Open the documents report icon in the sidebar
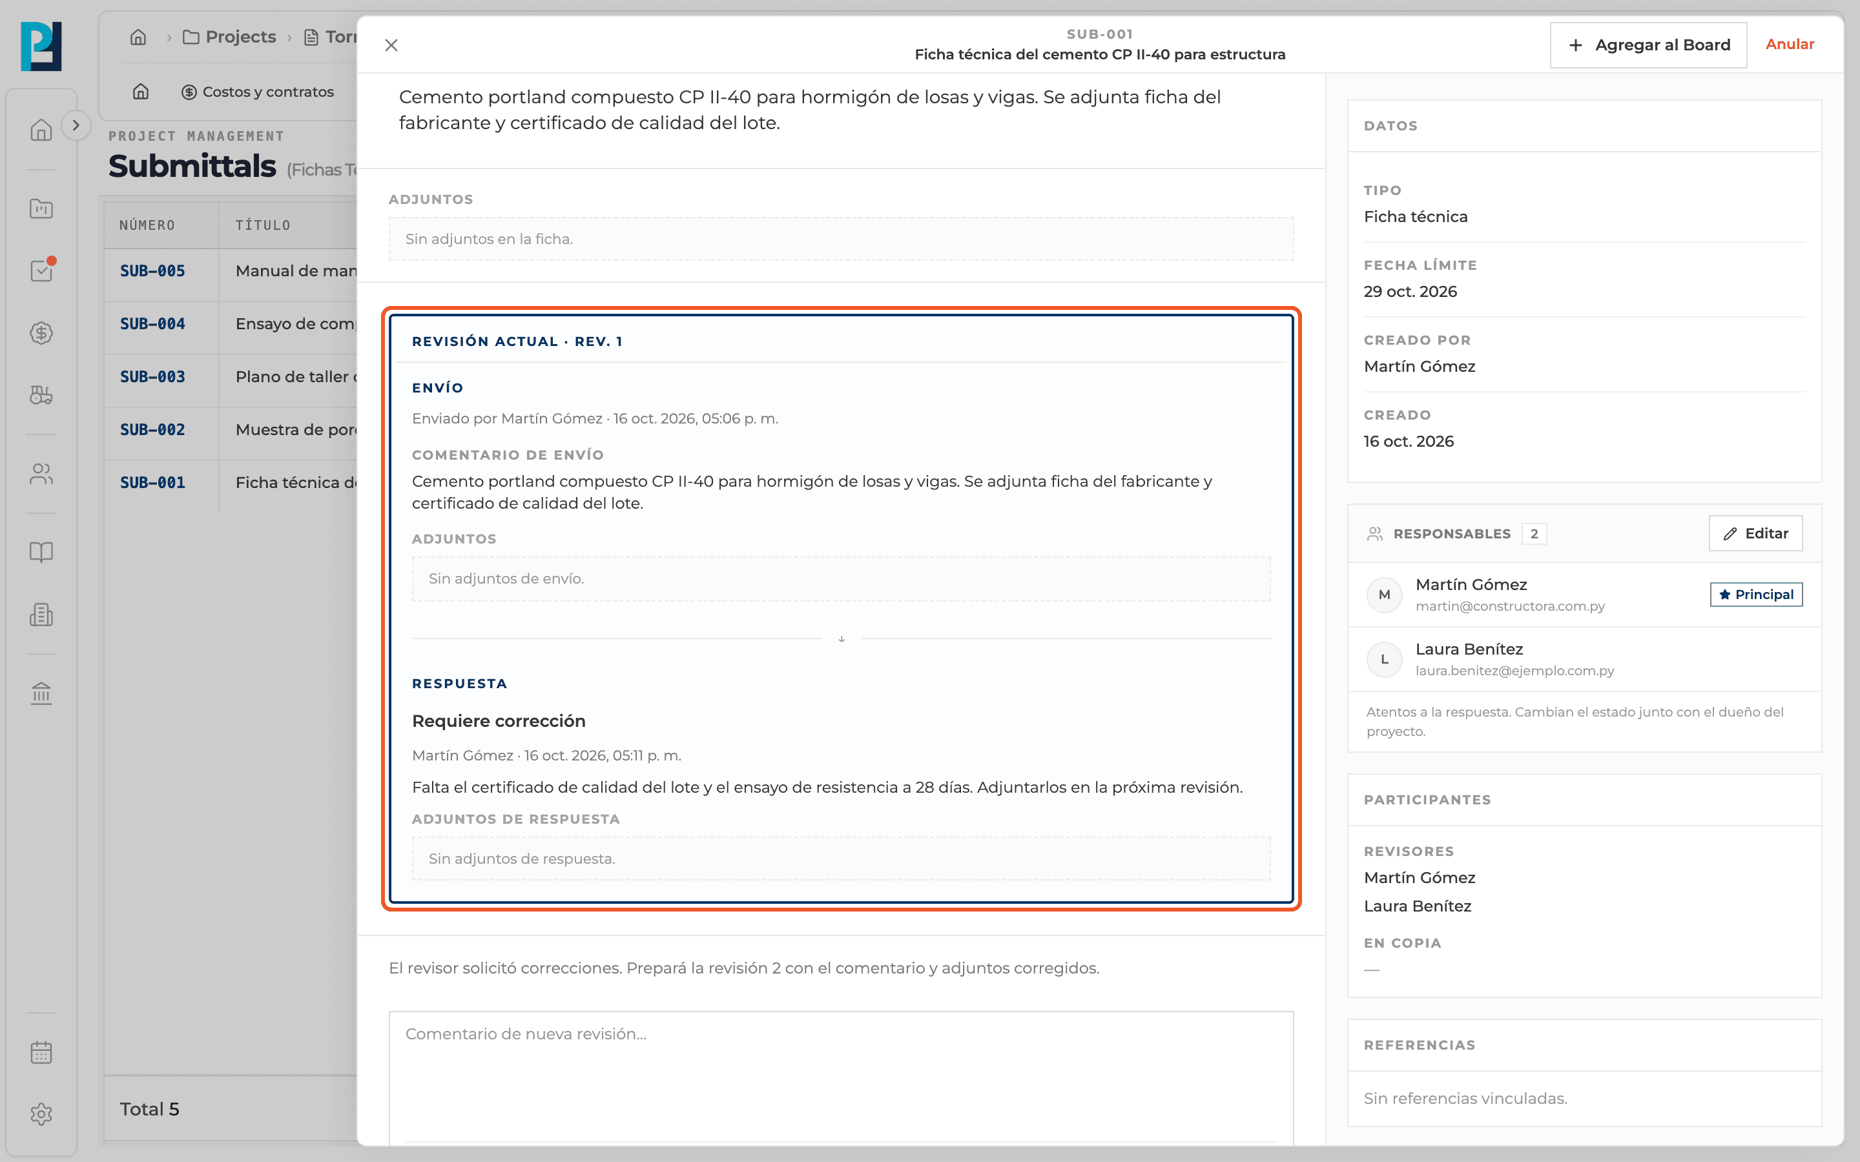1860x1162 pixels. coord(41,615)
